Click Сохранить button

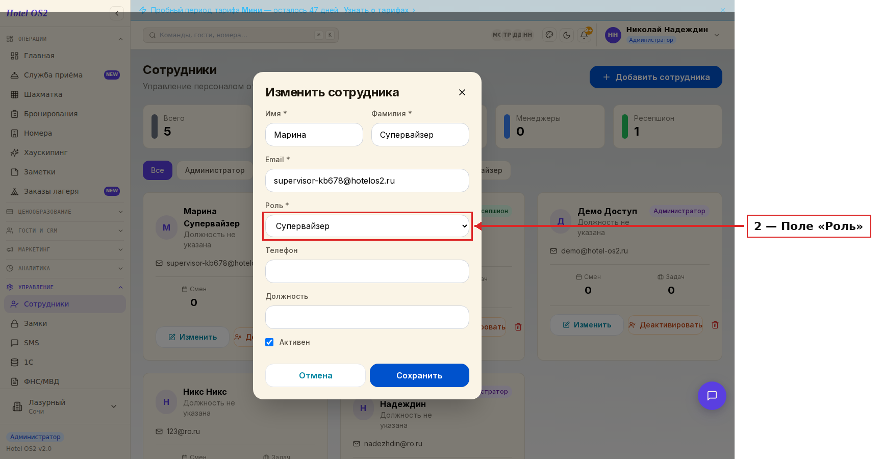click(419, 375)
